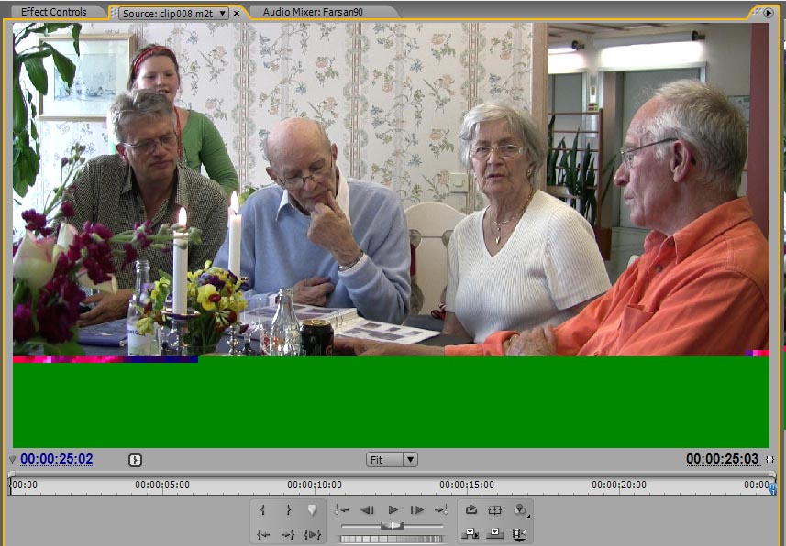This screenshot has height=546, width=786.
Task: Click the small marker icon beside current timecode
Action: point(135,460)
